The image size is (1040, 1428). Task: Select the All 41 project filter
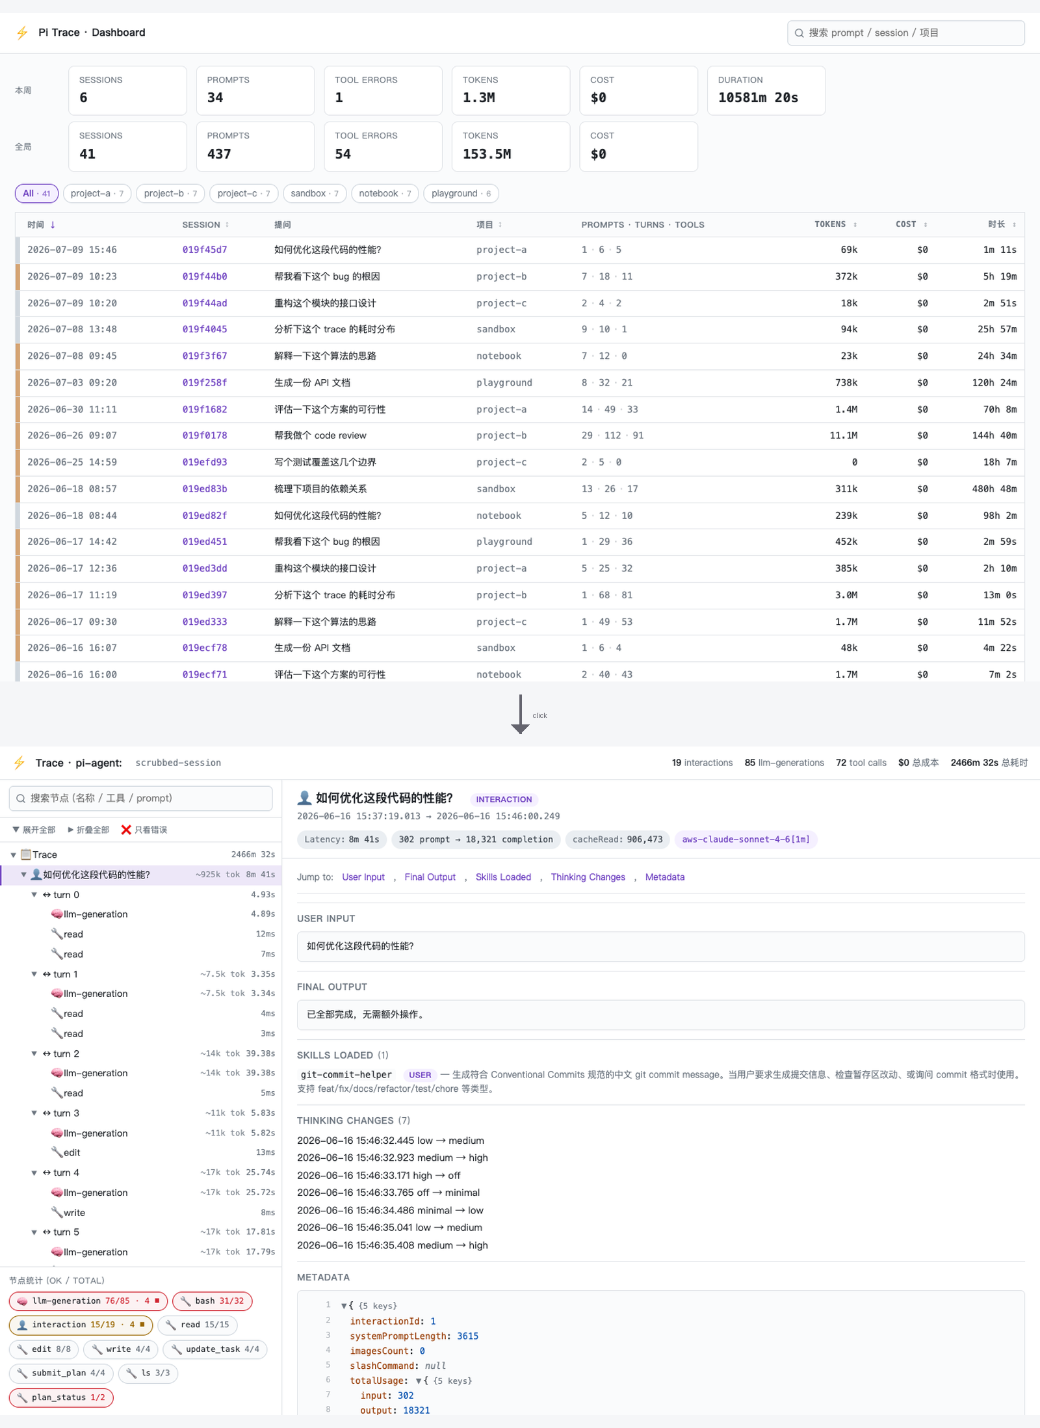click(x=36, y=194)
